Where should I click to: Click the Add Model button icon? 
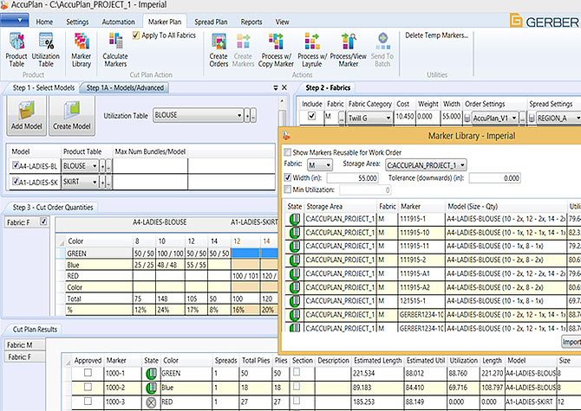point(26,111)
